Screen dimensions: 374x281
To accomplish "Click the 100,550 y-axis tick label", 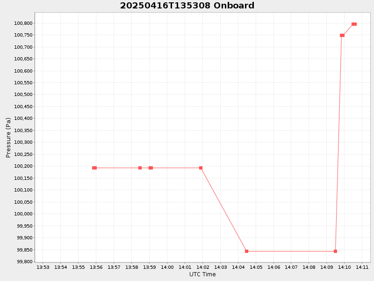I will coord(23,83).
